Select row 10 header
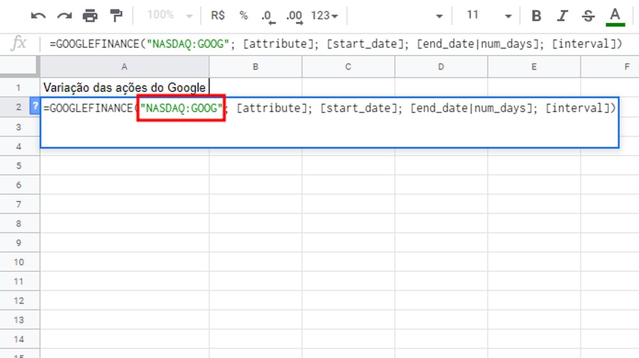The height and width of the screenshot is (358, 639). click(19, 262)
